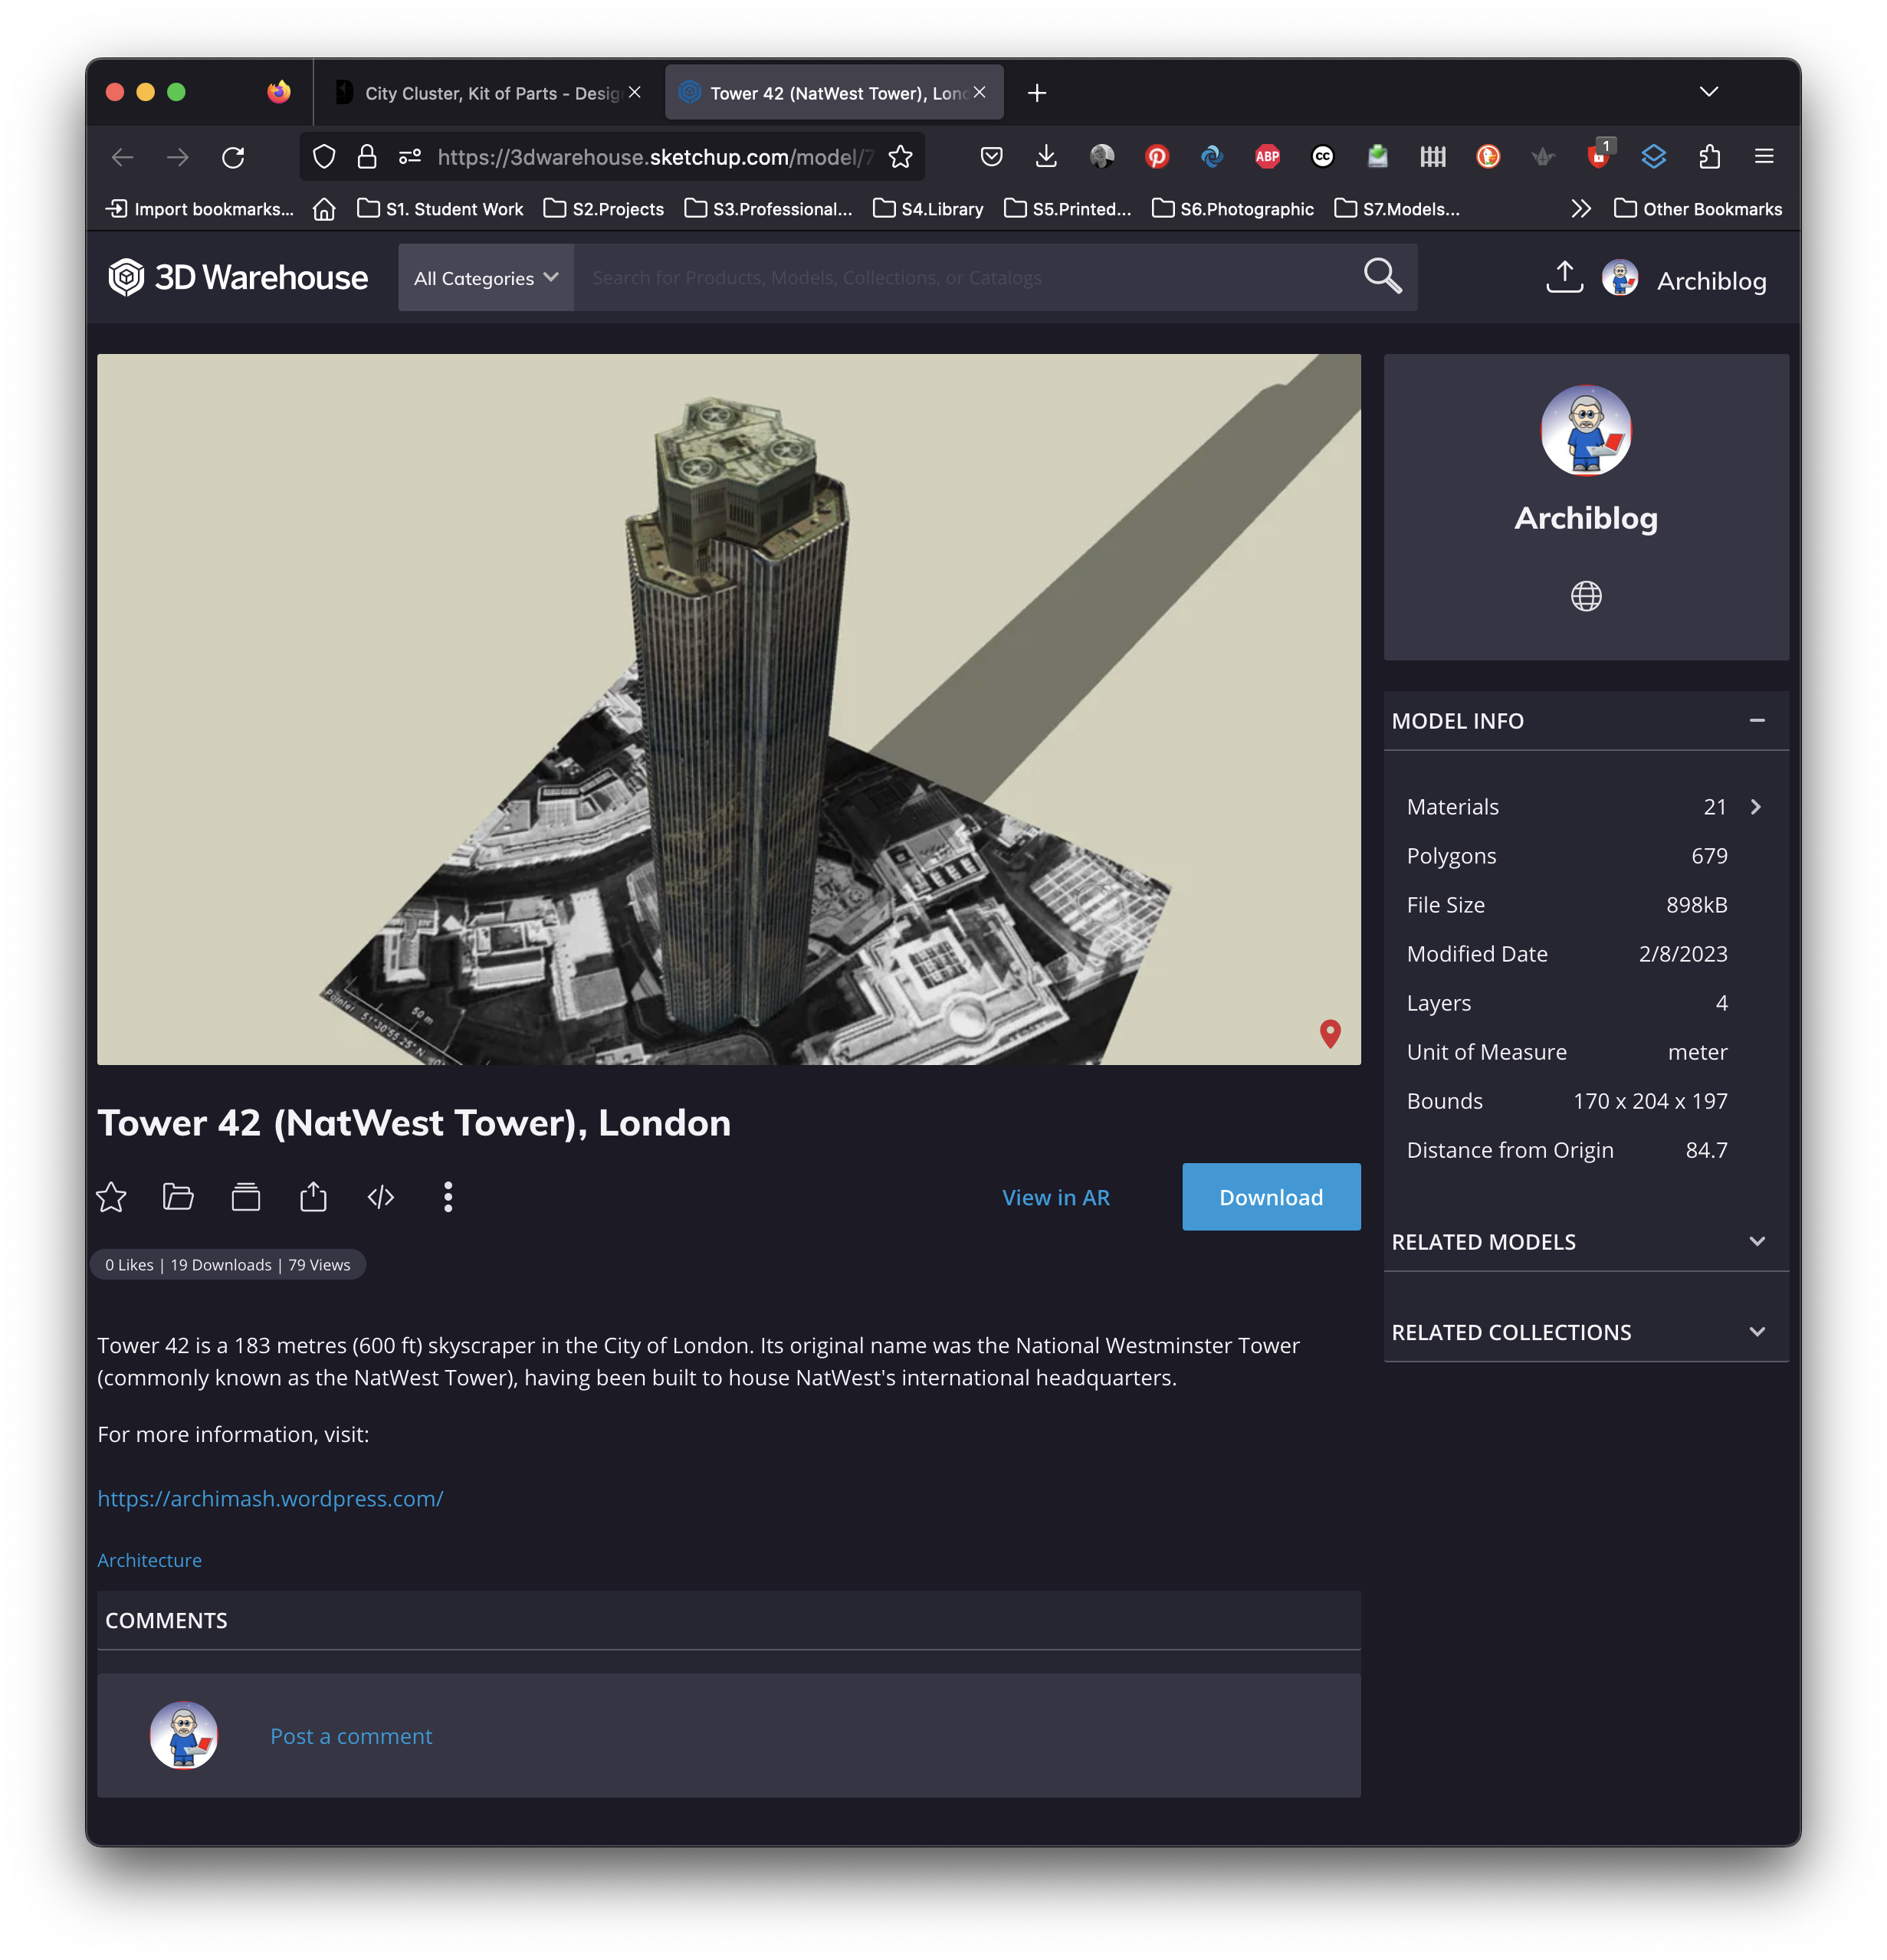Click the 0 Likes | 19 Downloads stats badge

tap(227, 1266)
